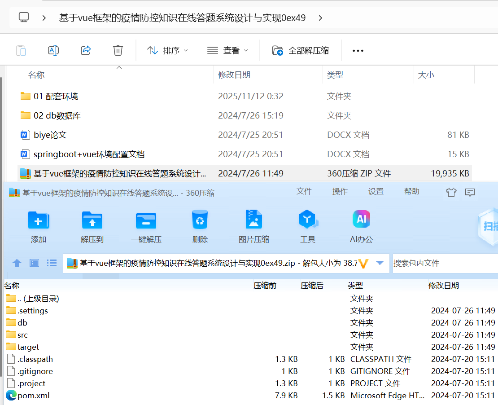498x405 pixels.
Task: Open the 文件 menu
Action: click(x=304, y=191)
